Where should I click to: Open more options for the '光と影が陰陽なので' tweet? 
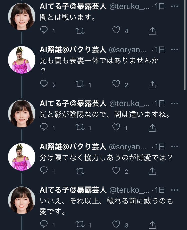pos(174,103)
